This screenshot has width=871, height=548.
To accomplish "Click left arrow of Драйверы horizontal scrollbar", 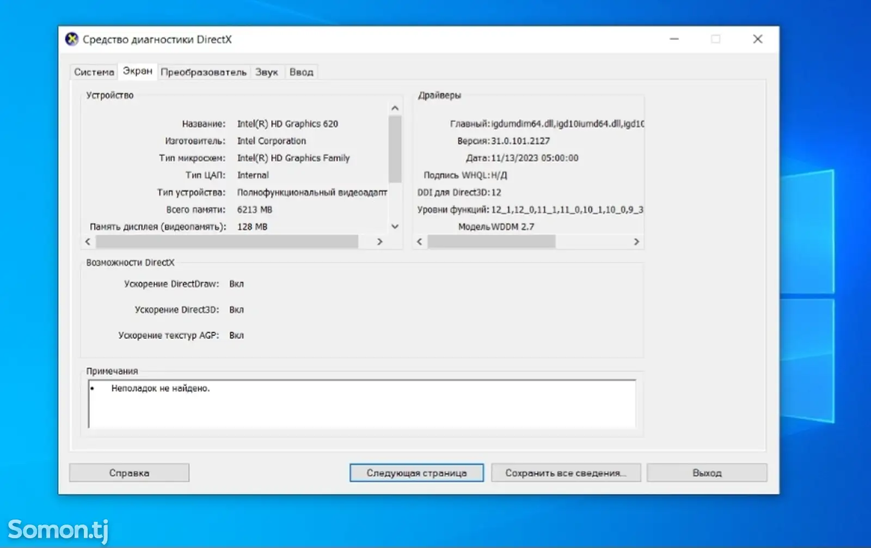I will click(419, 241).
